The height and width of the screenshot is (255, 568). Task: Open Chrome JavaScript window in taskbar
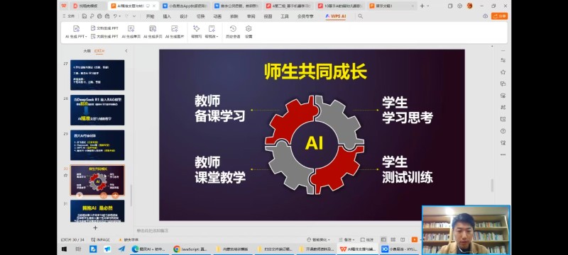point(190,249)
